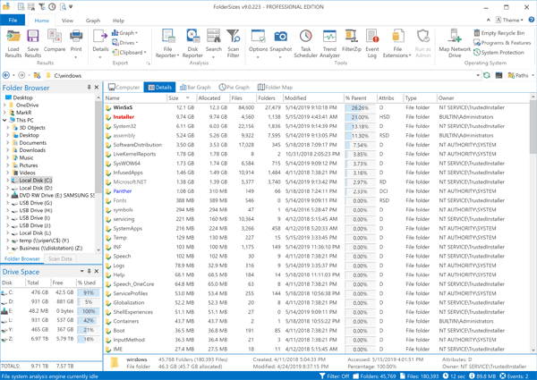Screen dimensions: 537x380
Task: Open Programs & Features
Action: (503, 43)
